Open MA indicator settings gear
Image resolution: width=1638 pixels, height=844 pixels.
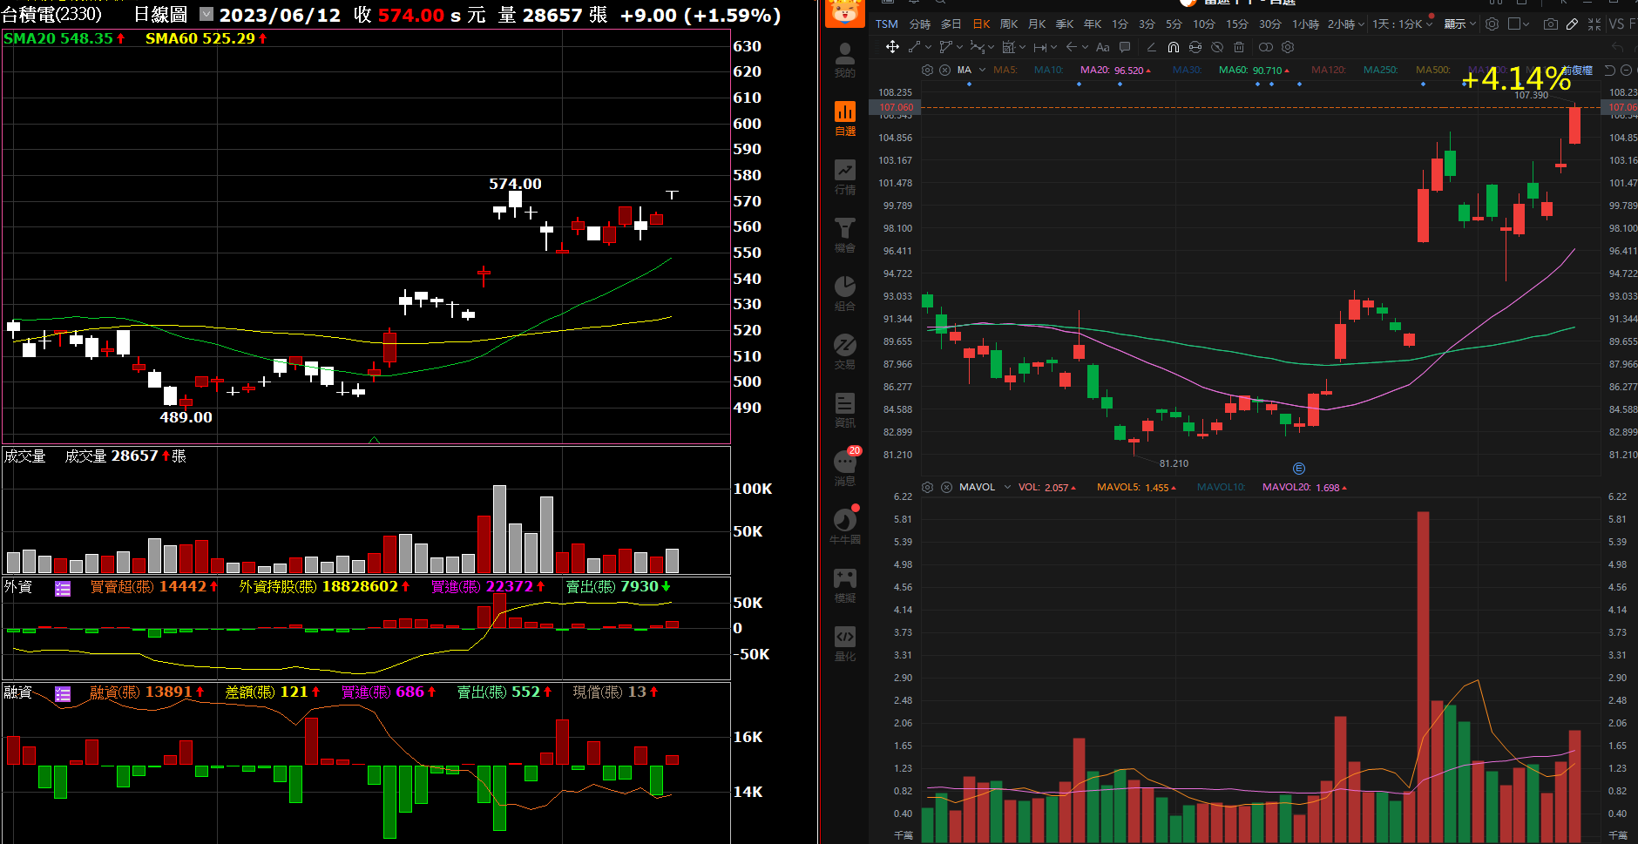point(927,70)
